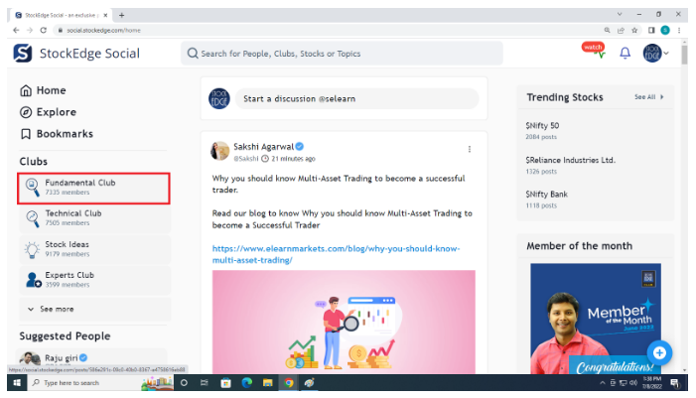Open profile avatar dropdown in header
The height and width of the screenshot is (398, 696).
coord(655,53)
